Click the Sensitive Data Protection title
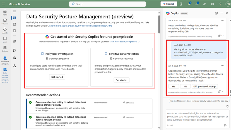231x130 pixels. coord(124,54)
